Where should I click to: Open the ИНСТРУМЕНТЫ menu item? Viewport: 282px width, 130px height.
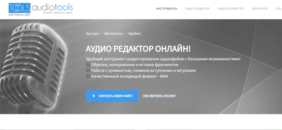coord(167,9)
